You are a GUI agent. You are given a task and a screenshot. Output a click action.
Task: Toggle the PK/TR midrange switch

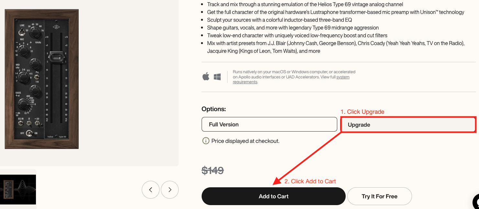click(x=37, y=77)
